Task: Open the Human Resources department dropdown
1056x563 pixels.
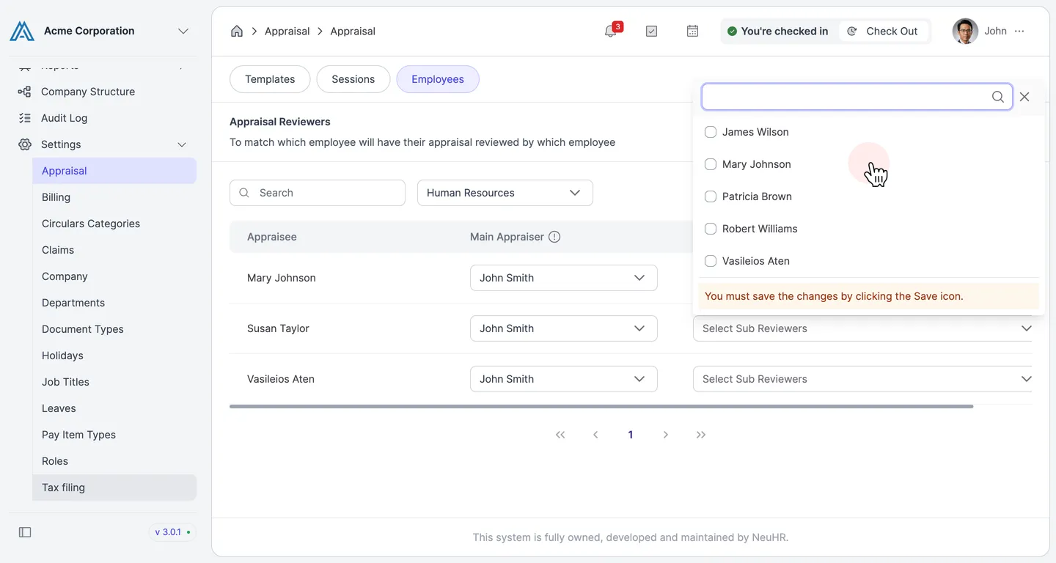Action: point(505,193)
